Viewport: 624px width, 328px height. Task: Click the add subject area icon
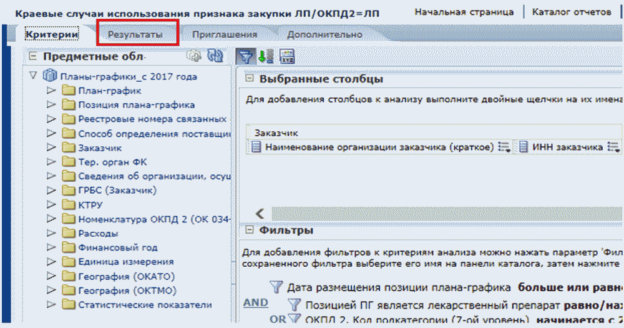pos(195,56)
